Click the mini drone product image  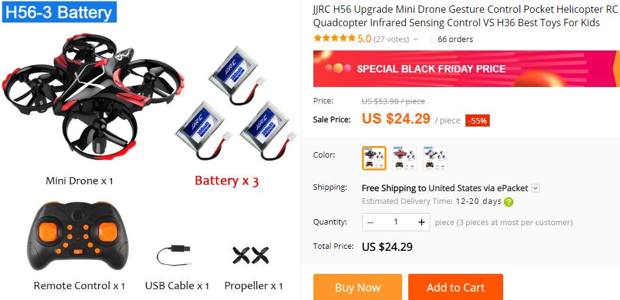click(92, 96)
